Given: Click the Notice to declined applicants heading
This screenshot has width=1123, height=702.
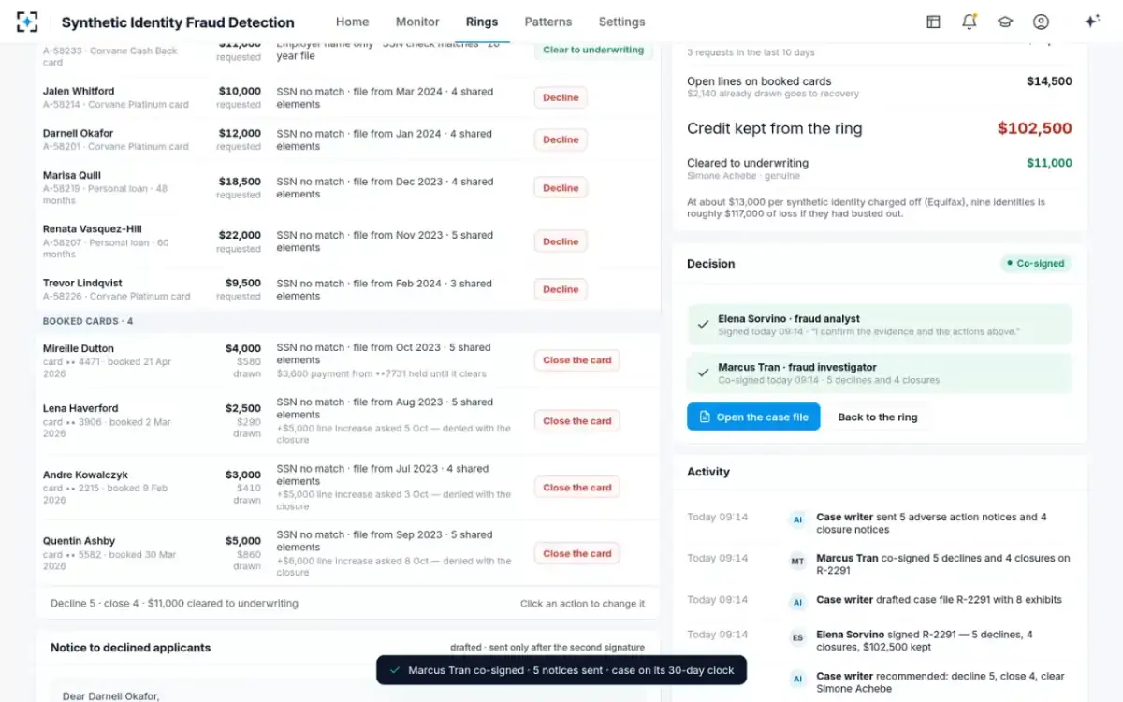Looking at the screenshot, I should [130, 648].
